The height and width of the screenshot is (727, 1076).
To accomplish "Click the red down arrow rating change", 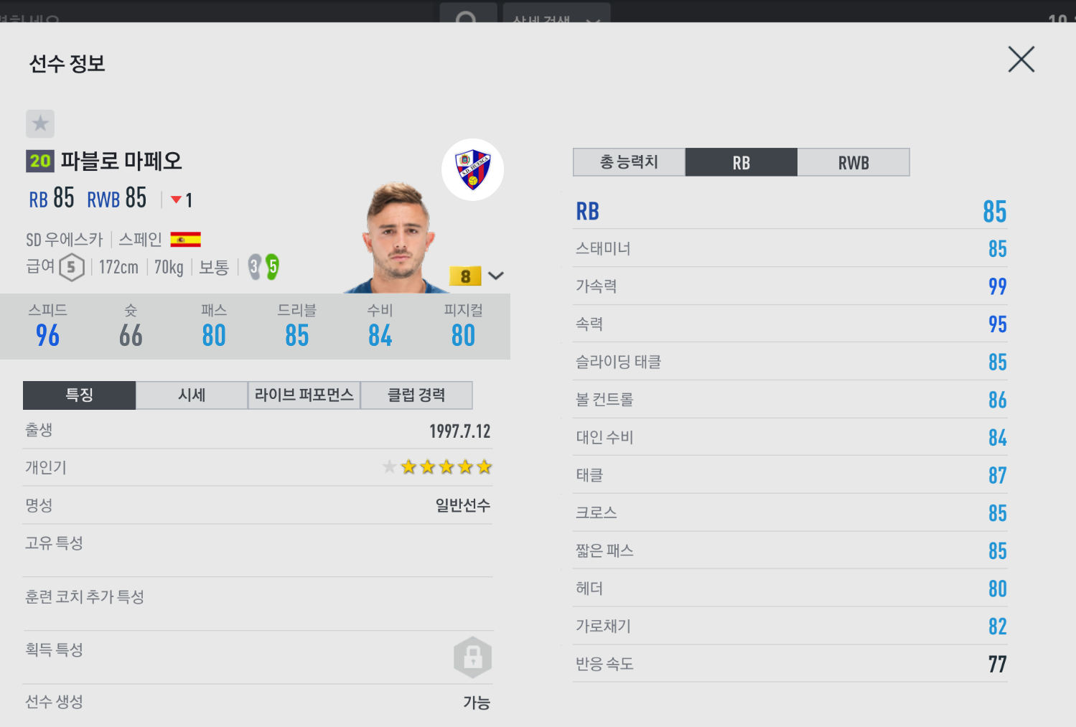I will (x=176, y=200).
